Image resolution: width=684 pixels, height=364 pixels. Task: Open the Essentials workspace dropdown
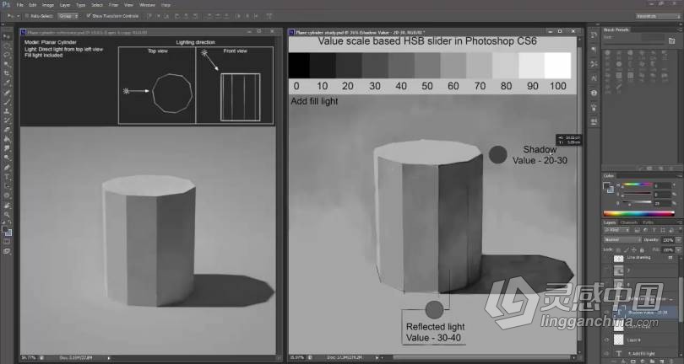pos(657,16)
